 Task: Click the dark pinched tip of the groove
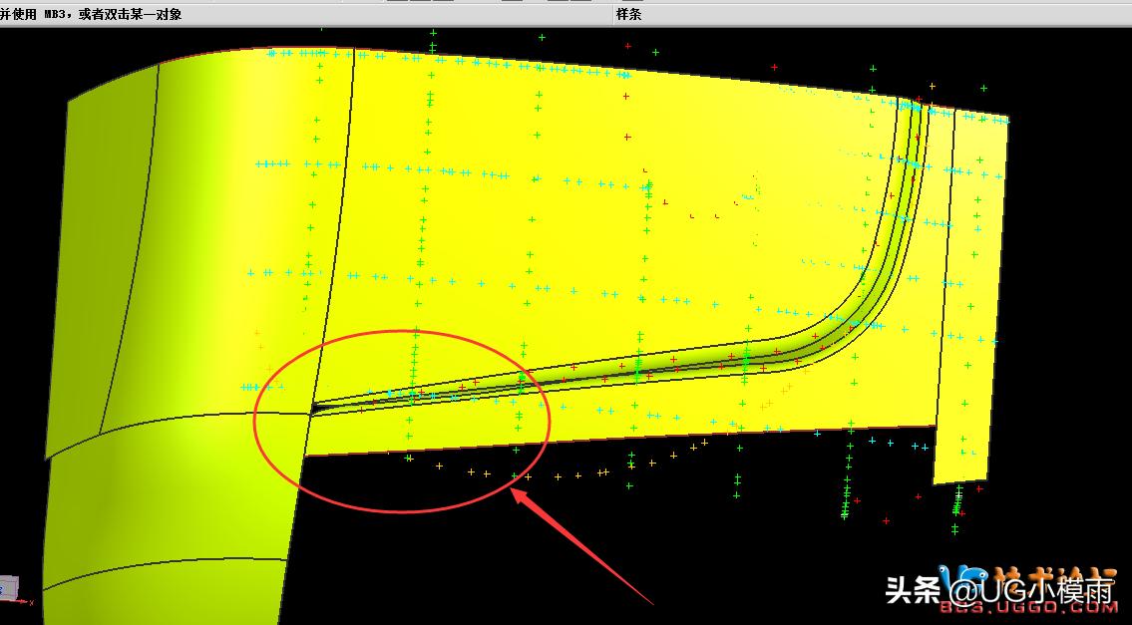pyautogui.click(x=315, y=406)
